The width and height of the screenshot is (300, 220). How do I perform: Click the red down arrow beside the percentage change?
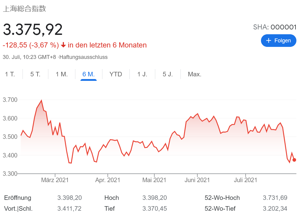point(63,45)
